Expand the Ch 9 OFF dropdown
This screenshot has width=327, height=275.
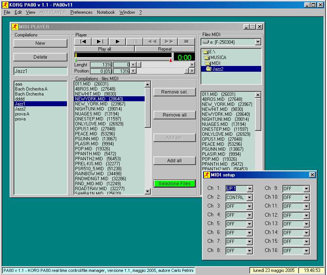tap(306, 189)
